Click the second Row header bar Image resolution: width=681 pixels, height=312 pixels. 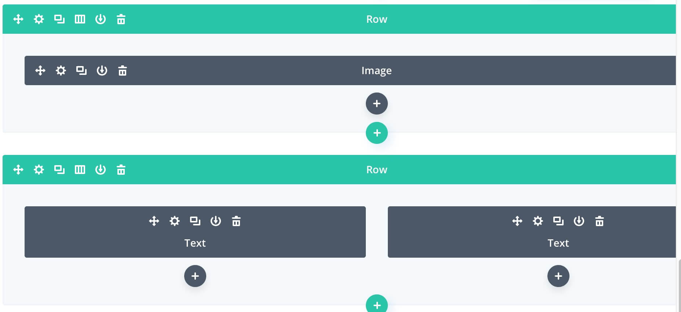tap(339, 170)
